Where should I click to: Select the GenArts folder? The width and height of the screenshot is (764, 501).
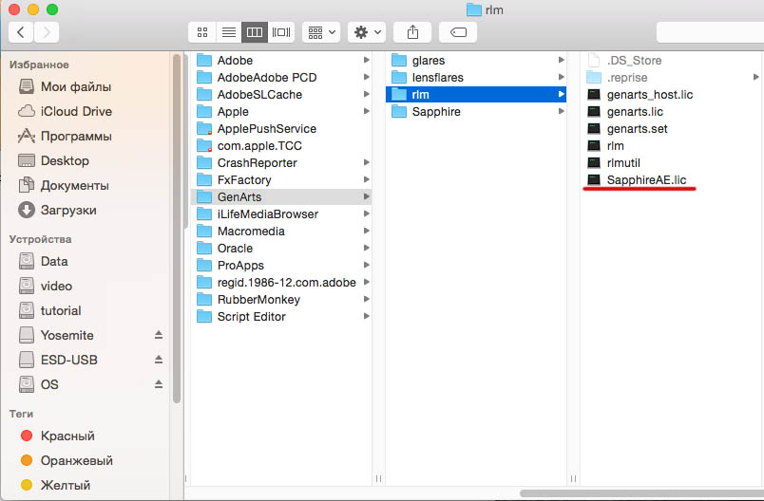point(281,197)
